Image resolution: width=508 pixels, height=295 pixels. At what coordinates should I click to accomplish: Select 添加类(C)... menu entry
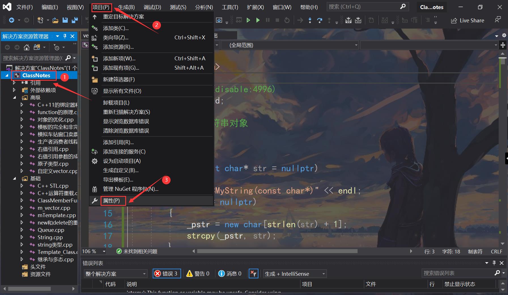coord(151,28)
